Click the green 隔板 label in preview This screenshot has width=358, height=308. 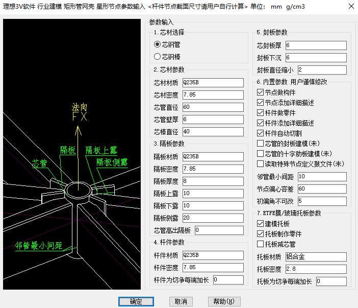(x=68, y=151)
